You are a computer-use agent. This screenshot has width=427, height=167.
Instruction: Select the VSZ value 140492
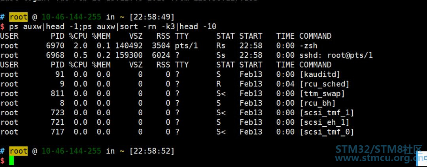(x=129, y=46)
